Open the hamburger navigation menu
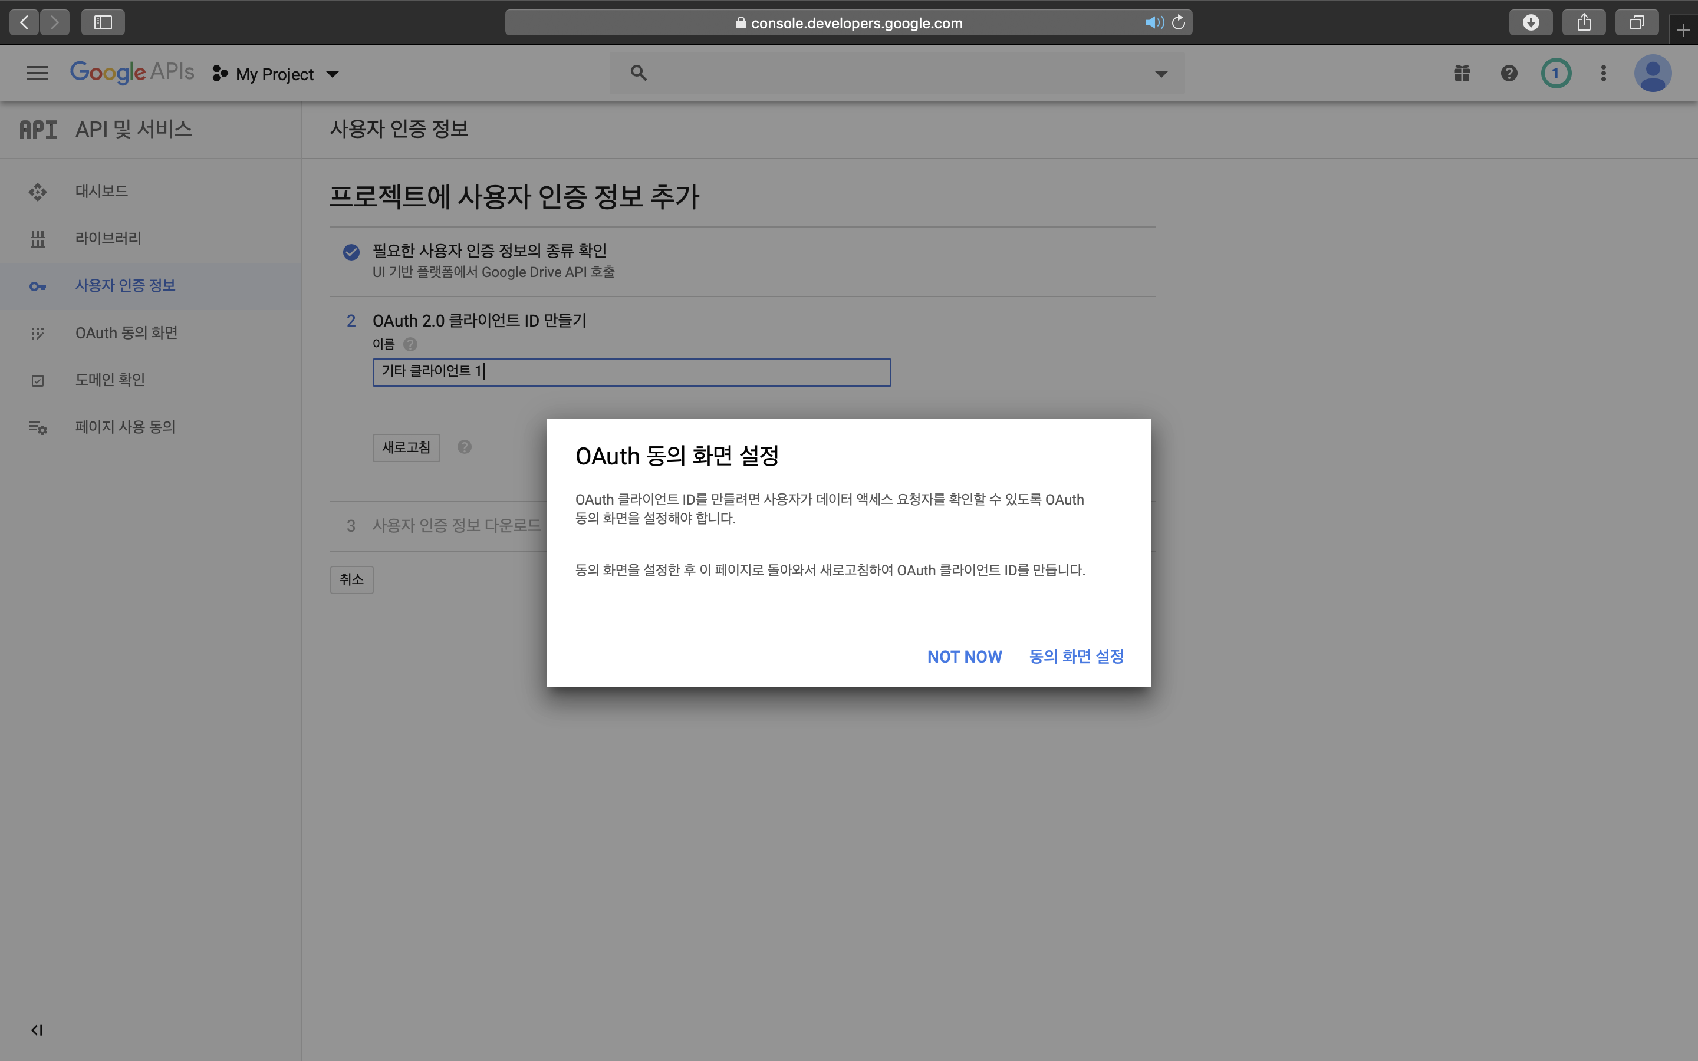 [37, 73]
